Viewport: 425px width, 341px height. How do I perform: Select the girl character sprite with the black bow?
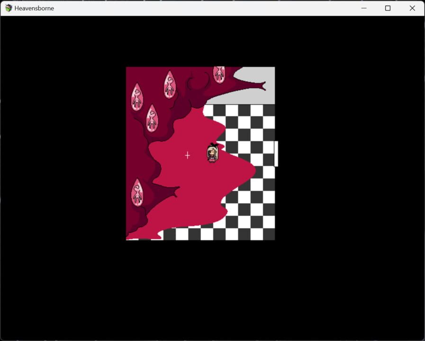click(x=211, y=153)
